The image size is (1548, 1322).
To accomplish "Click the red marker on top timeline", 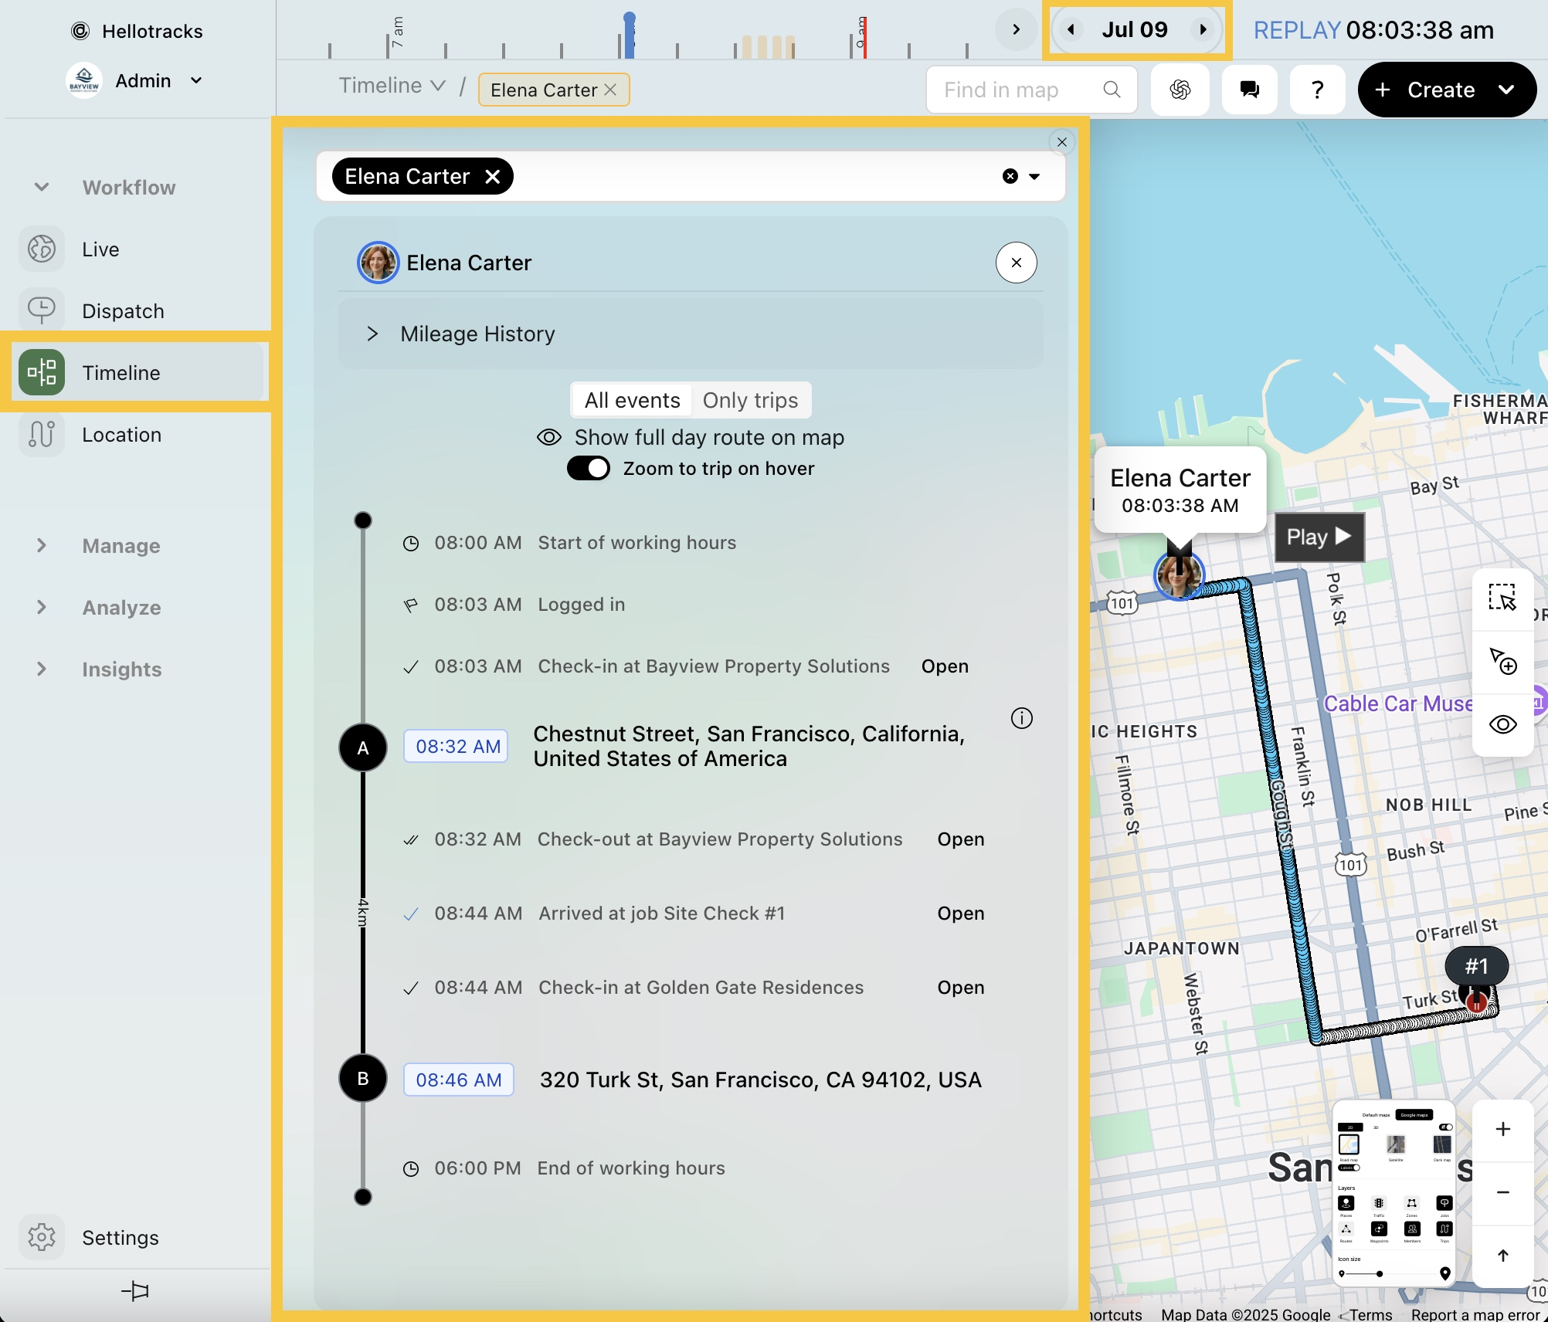I will click(x=864, y=37).
